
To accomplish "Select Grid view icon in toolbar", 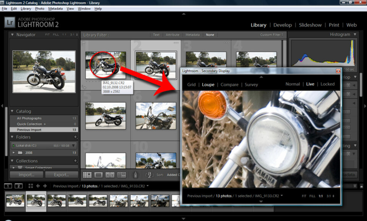I will (x=87, y=175).
